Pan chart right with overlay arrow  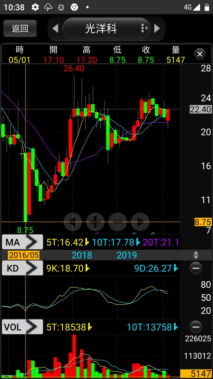coord(140,221)
